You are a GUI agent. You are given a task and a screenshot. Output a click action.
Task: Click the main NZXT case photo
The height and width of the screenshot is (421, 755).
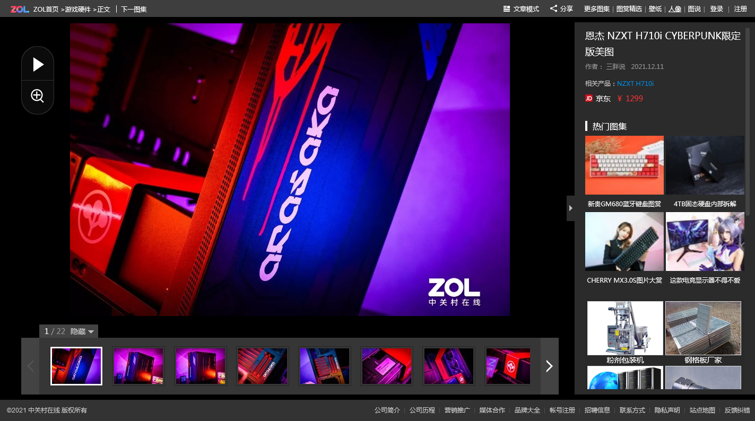290,170
